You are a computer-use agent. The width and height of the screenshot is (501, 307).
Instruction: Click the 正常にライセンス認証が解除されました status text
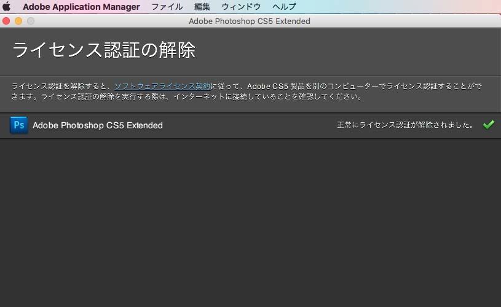[406, 125]
